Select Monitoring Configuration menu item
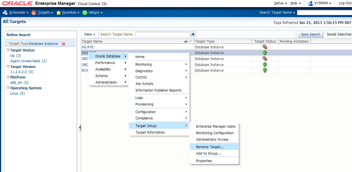Viewport: 352px width, 172px height. coord(214,133)
